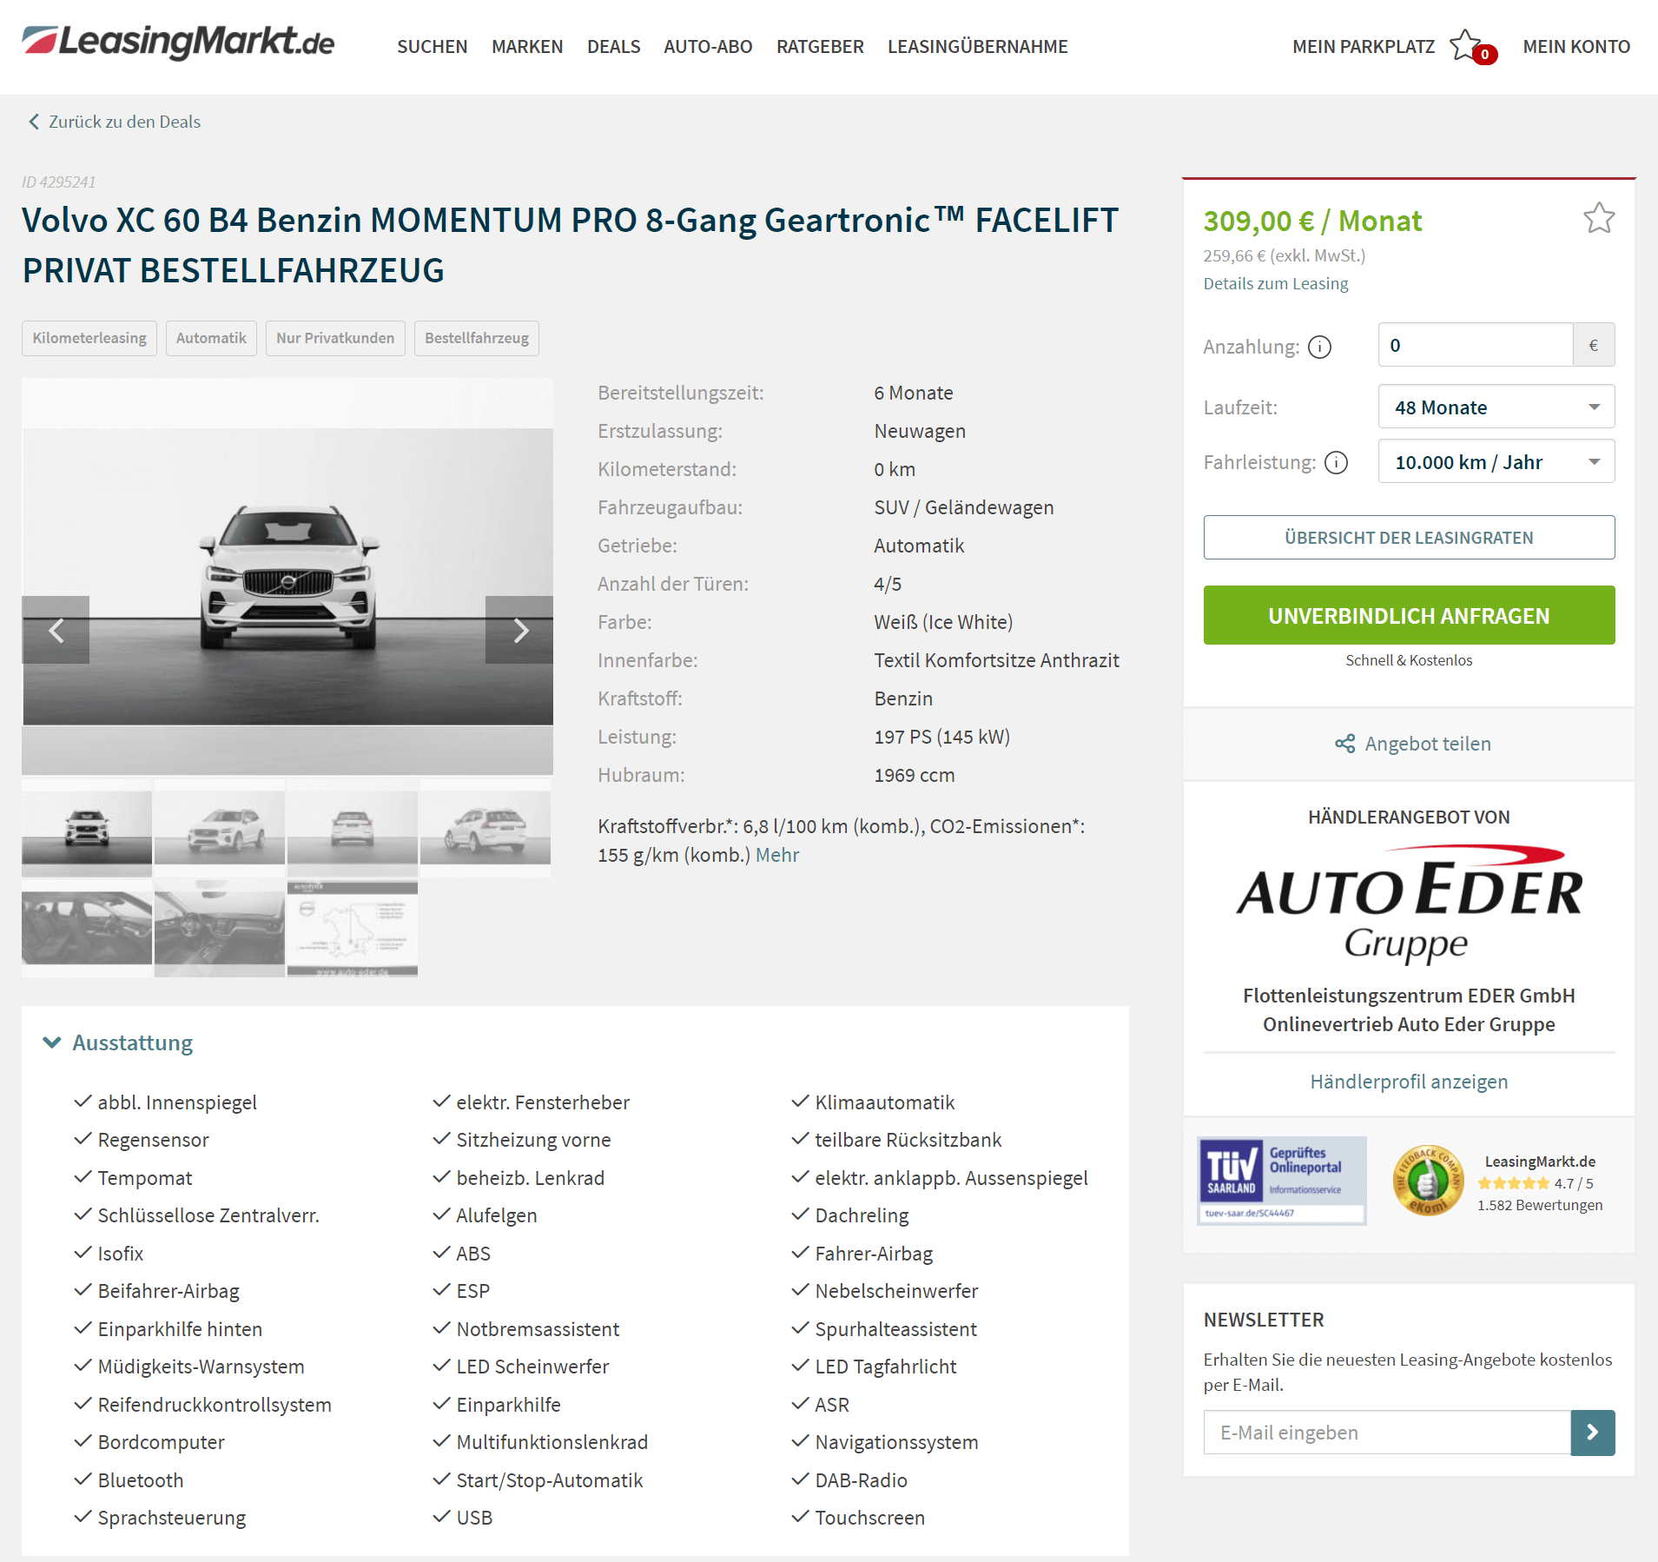Open Übersicht der Leasingraten
1658x1562 pixels.
click(1409, 538)
